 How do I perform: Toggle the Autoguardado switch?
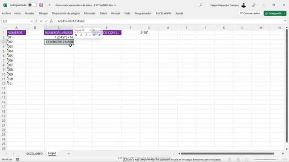[x=32, y=5]
